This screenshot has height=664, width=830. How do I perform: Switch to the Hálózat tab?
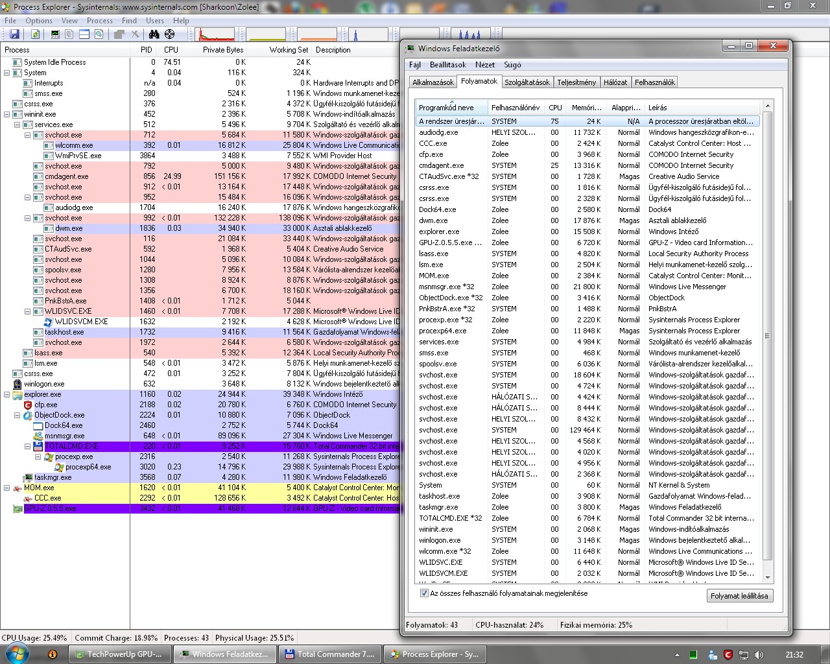pos(615,82)
